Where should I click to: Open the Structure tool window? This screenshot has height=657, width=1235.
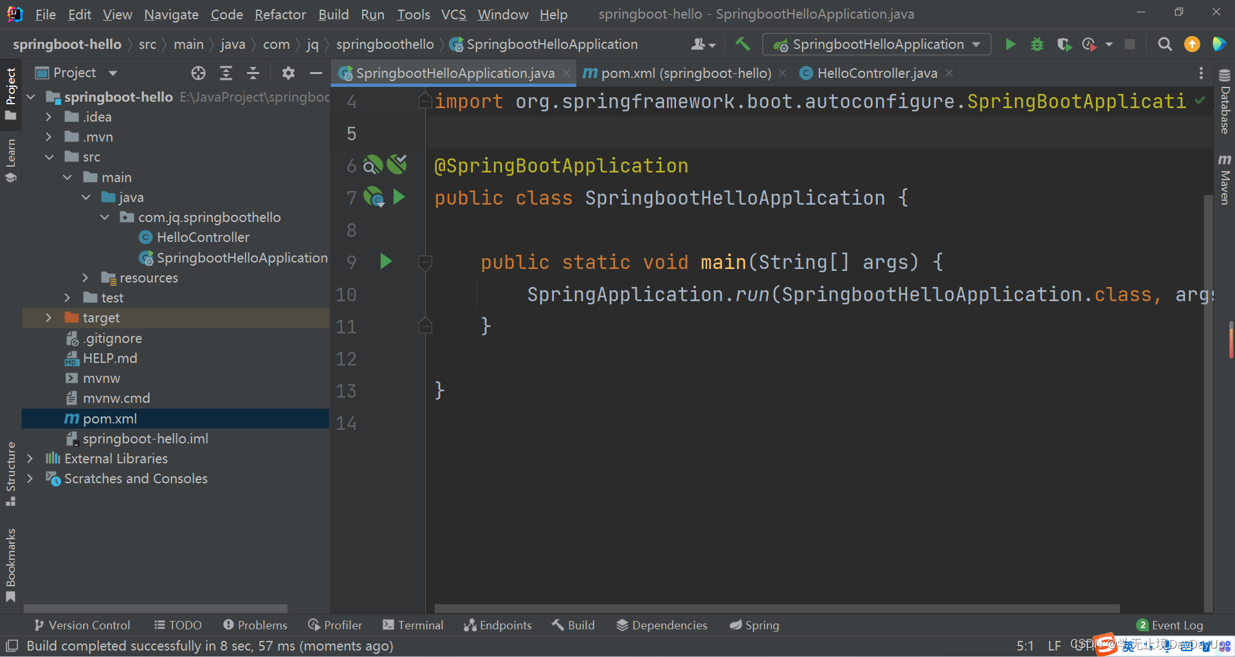(10, 474)
